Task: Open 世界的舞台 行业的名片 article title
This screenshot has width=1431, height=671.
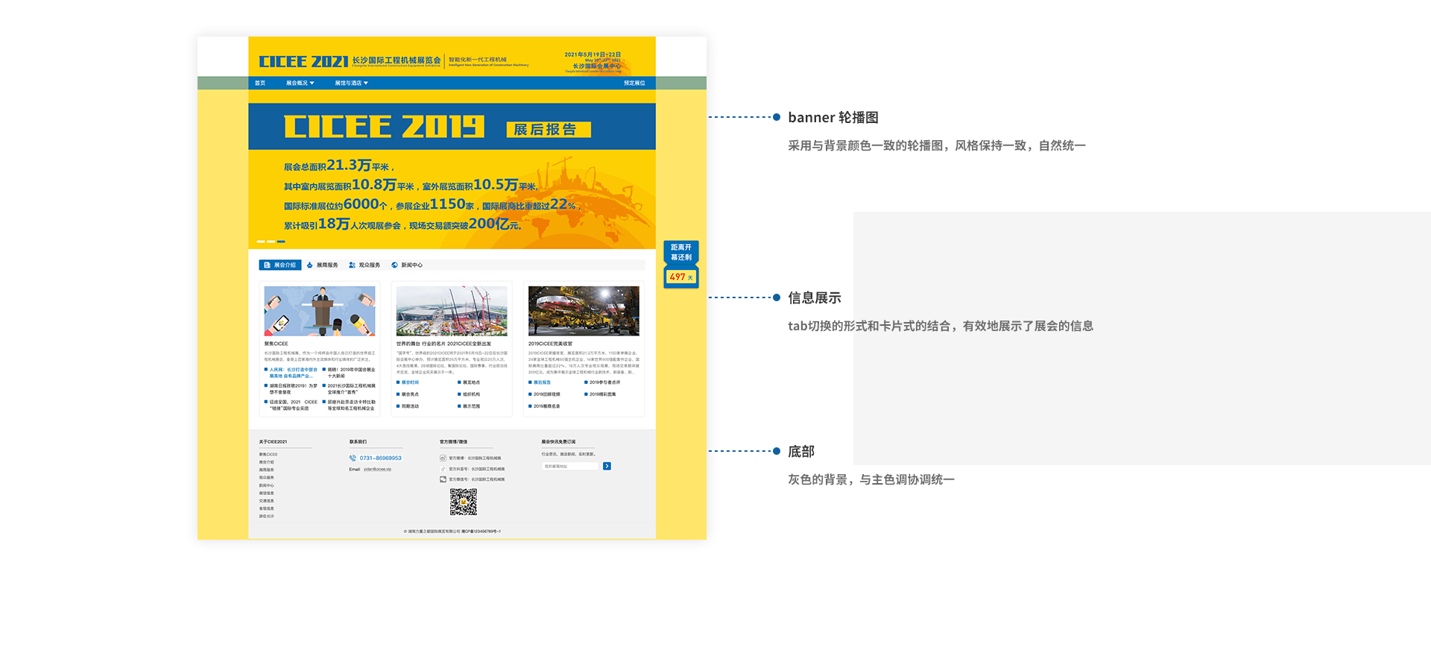Action: pos(443,344)
